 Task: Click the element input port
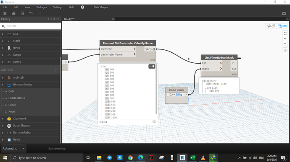click(x=118, y=49)
